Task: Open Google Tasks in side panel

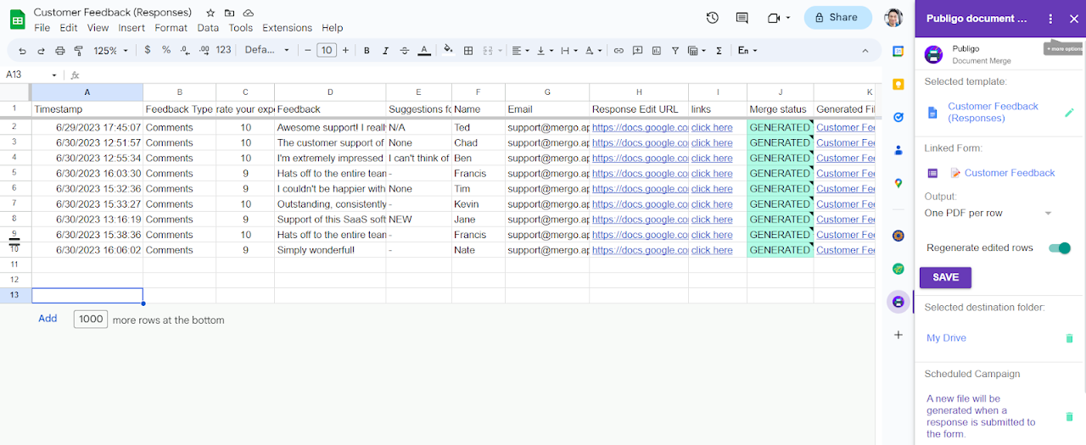Action: pyautogui.click(x=898, y=117)
